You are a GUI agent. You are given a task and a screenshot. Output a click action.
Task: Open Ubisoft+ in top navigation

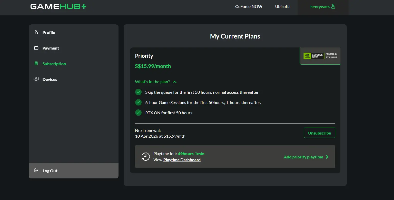tap(283, 7)
